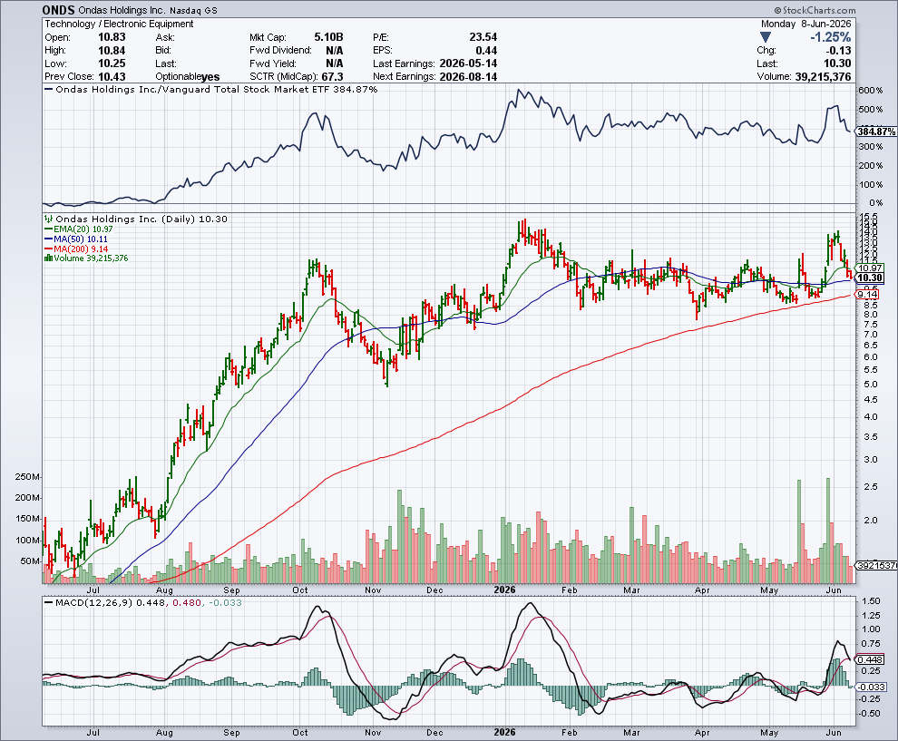Click the ONDS ticker symbol
This screenshot has height=741, width=898.
tap(58, 10)
